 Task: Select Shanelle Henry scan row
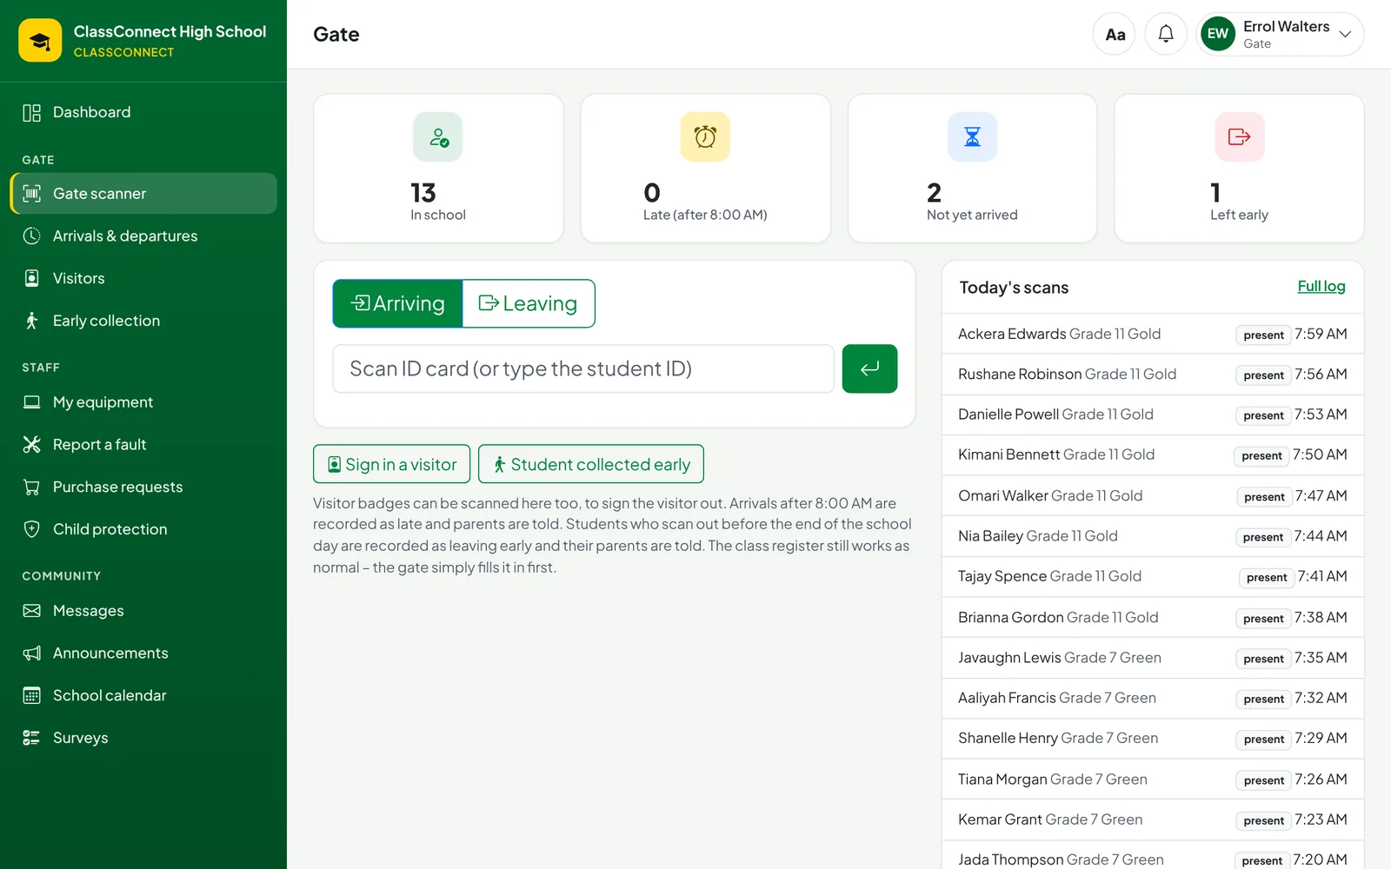[x=1152, y=739]
